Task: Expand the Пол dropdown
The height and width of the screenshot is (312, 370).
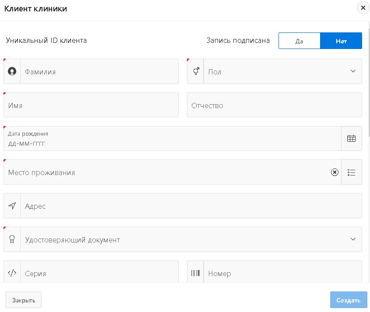Action: 353,71
